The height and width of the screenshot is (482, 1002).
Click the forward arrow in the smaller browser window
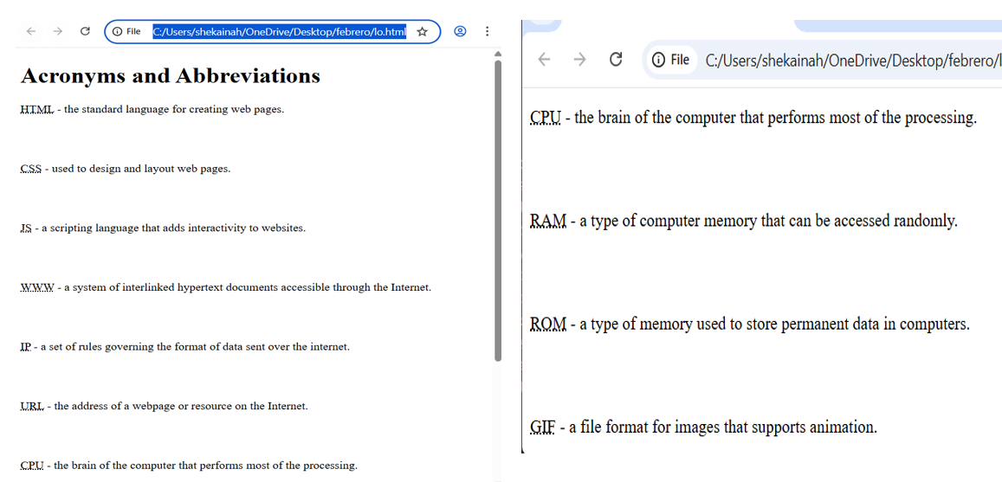[58, 31]
